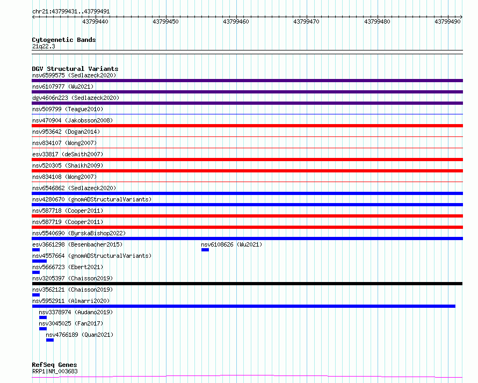
Task: Select the nsv509799 (Teague2010) label
Action: 68,109
